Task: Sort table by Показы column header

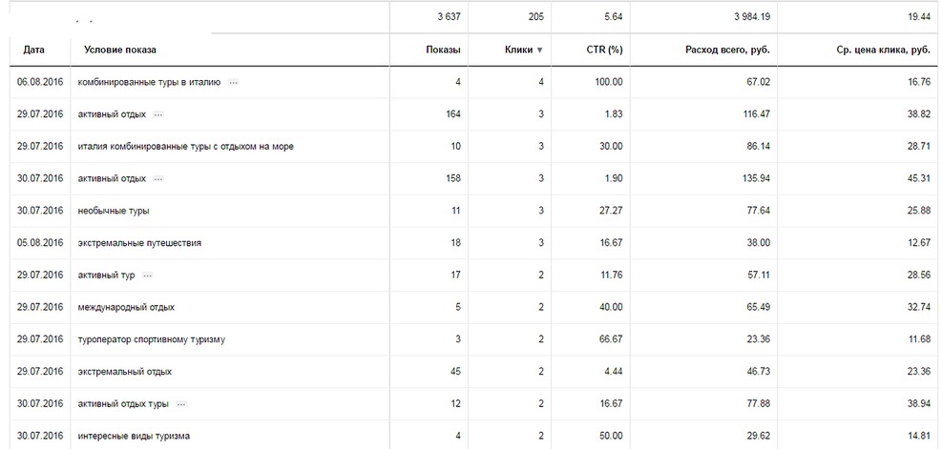Action: click(443, 50)
